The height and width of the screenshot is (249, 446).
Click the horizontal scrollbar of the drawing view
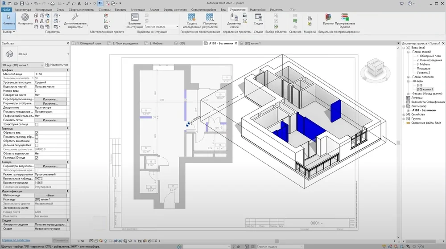[277, 241]
